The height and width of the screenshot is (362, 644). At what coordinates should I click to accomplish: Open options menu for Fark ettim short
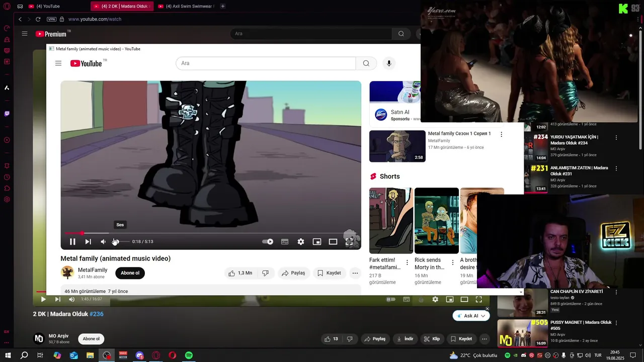[407, 262]
